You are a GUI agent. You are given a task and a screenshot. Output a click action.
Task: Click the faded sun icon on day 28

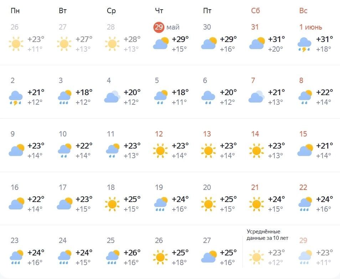point(112,44)
